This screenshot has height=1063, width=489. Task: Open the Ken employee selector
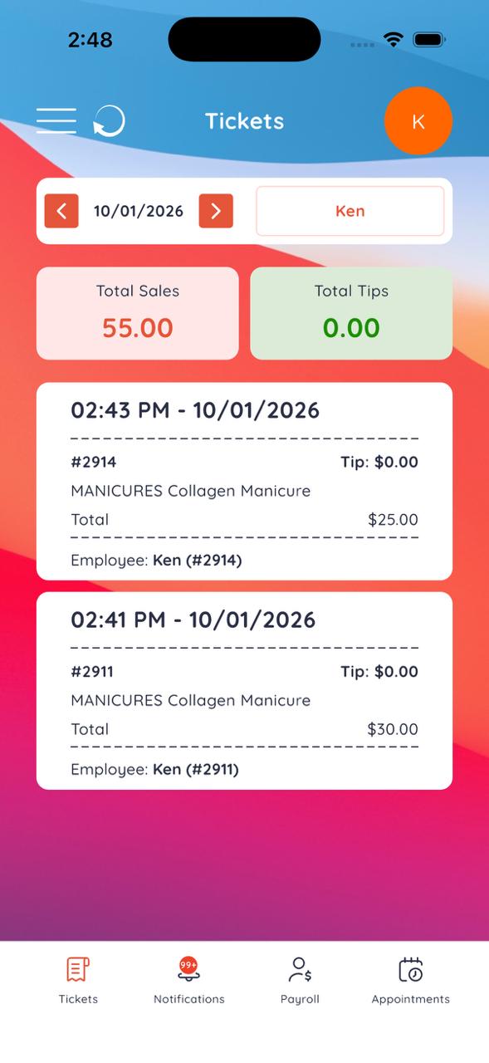350,211
